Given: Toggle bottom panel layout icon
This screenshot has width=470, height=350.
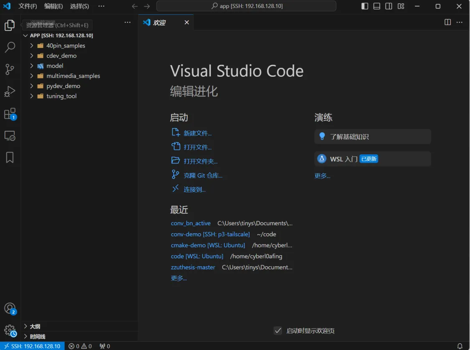Looking at the screenshot, I should tap(377, 6).
